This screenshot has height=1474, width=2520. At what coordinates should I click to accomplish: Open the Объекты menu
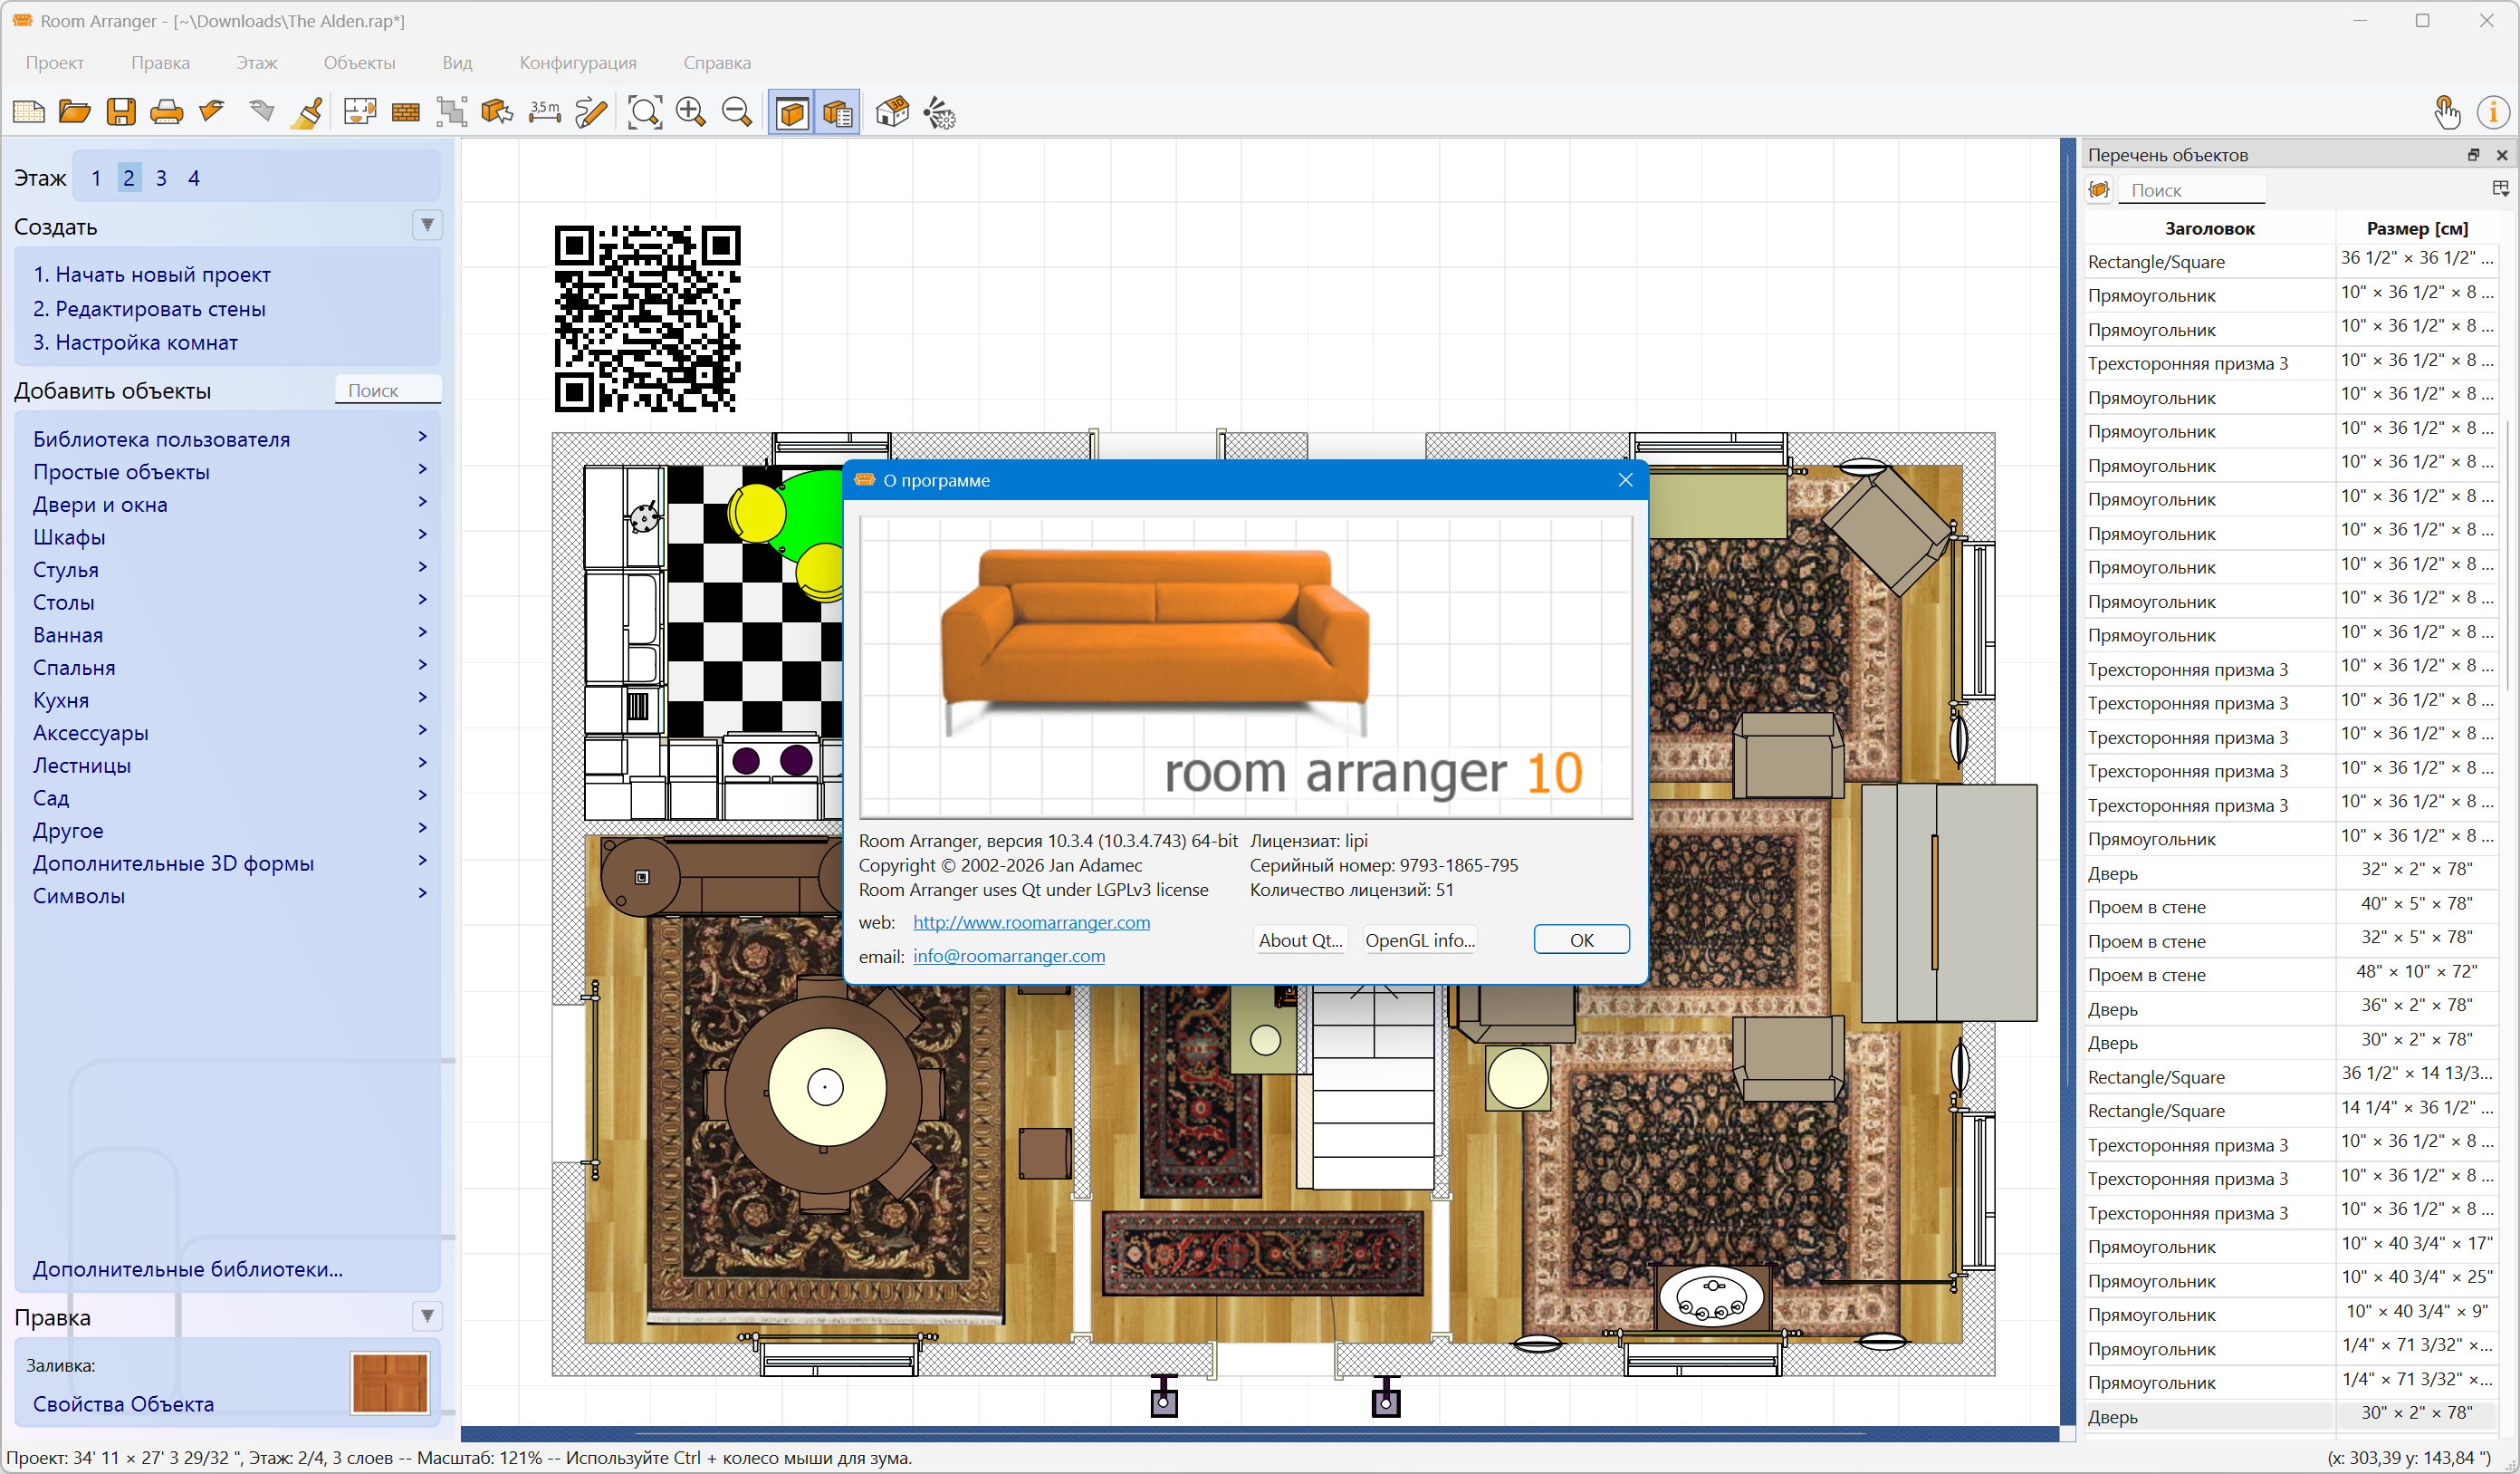(x=359, y=62)
